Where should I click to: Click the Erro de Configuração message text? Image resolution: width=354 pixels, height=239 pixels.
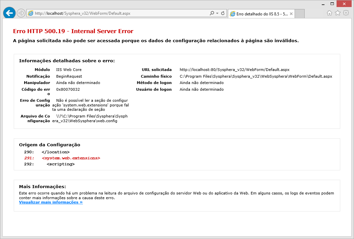click(91, 105)
